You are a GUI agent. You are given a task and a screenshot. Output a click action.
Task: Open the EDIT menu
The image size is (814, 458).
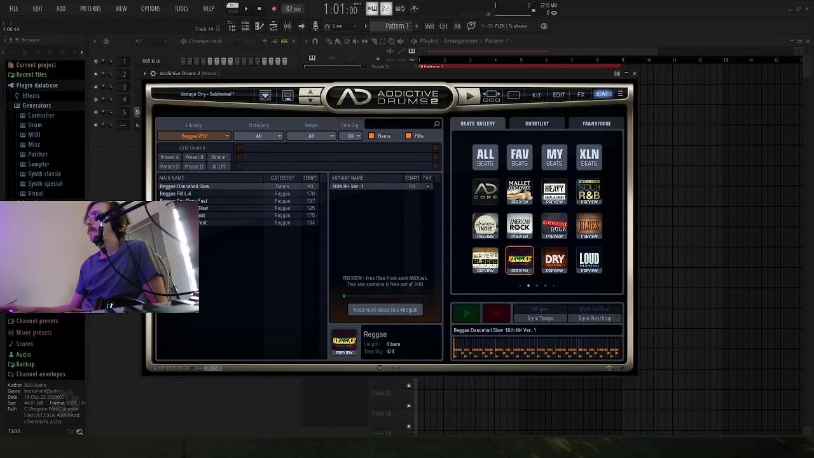pyautogui.click(x=38, y=9)
